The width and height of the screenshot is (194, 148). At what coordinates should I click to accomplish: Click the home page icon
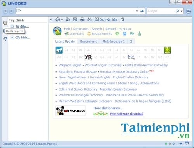[x=122, y=19]
